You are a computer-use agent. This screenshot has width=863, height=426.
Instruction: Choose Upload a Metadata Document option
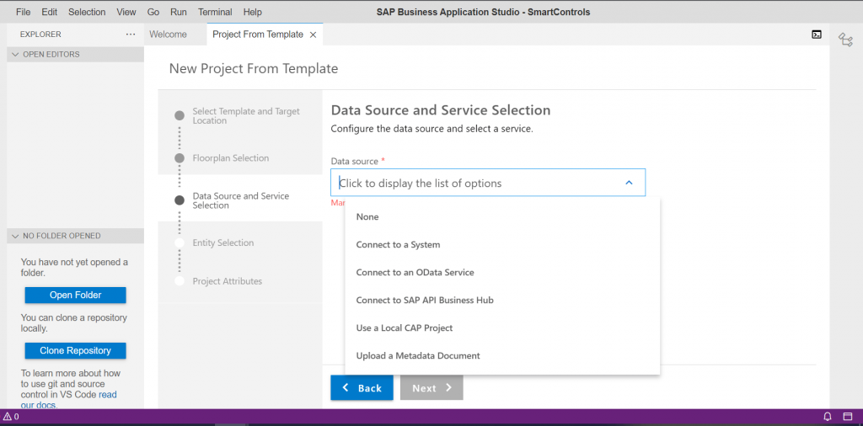502,355
